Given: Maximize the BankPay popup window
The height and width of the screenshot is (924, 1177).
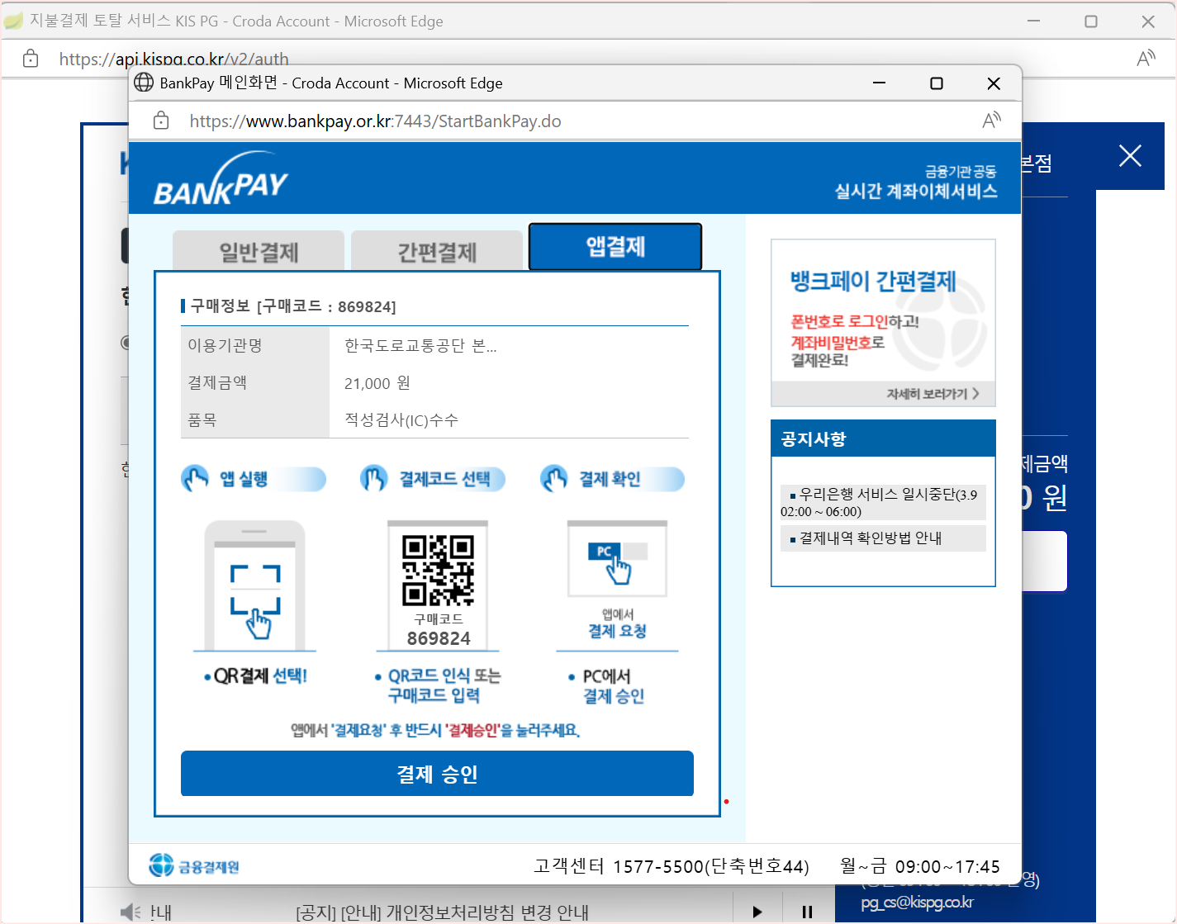Looking at the screenshot, I should 936,83.
